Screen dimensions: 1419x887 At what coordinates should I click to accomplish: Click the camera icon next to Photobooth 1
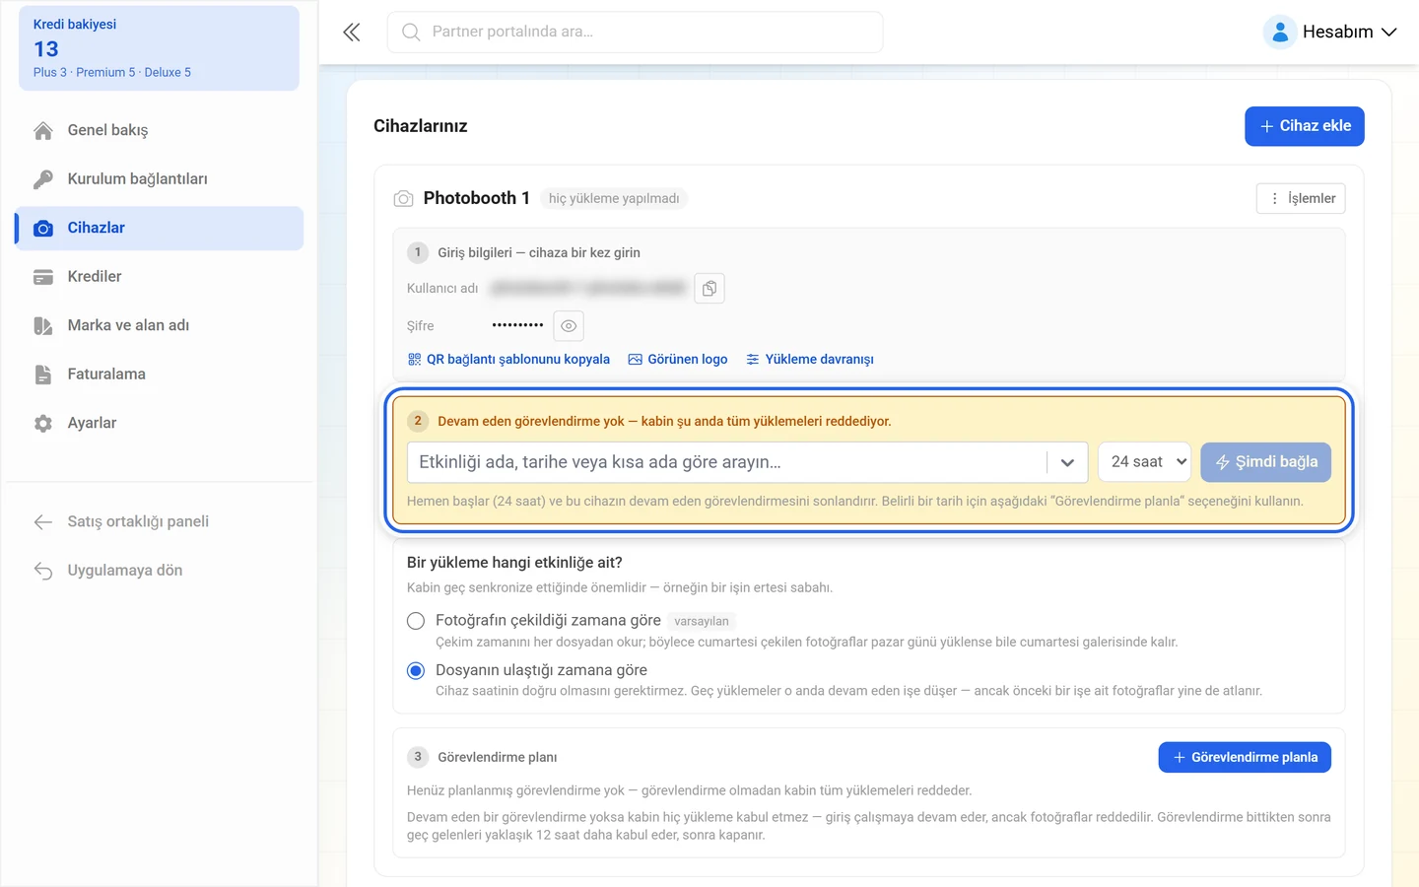pos(403,199)
